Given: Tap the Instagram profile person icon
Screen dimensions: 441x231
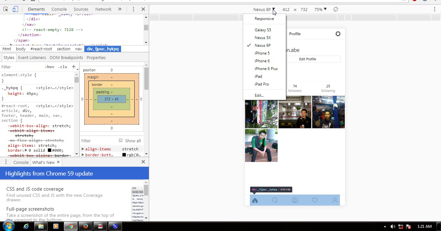Looking at the screenshot, I should tap(335, 200).
